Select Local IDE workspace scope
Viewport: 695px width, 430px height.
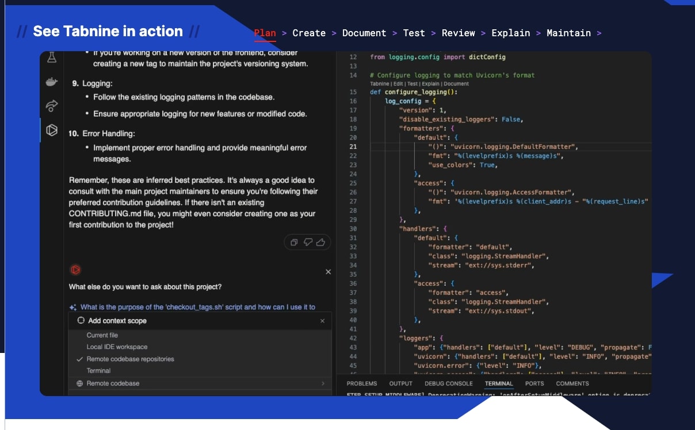[117, 347]
